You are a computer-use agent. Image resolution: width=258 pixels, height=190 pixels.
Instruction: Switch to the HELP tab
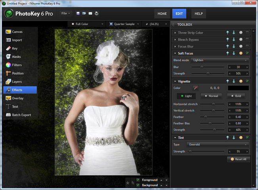pos(199,13)
